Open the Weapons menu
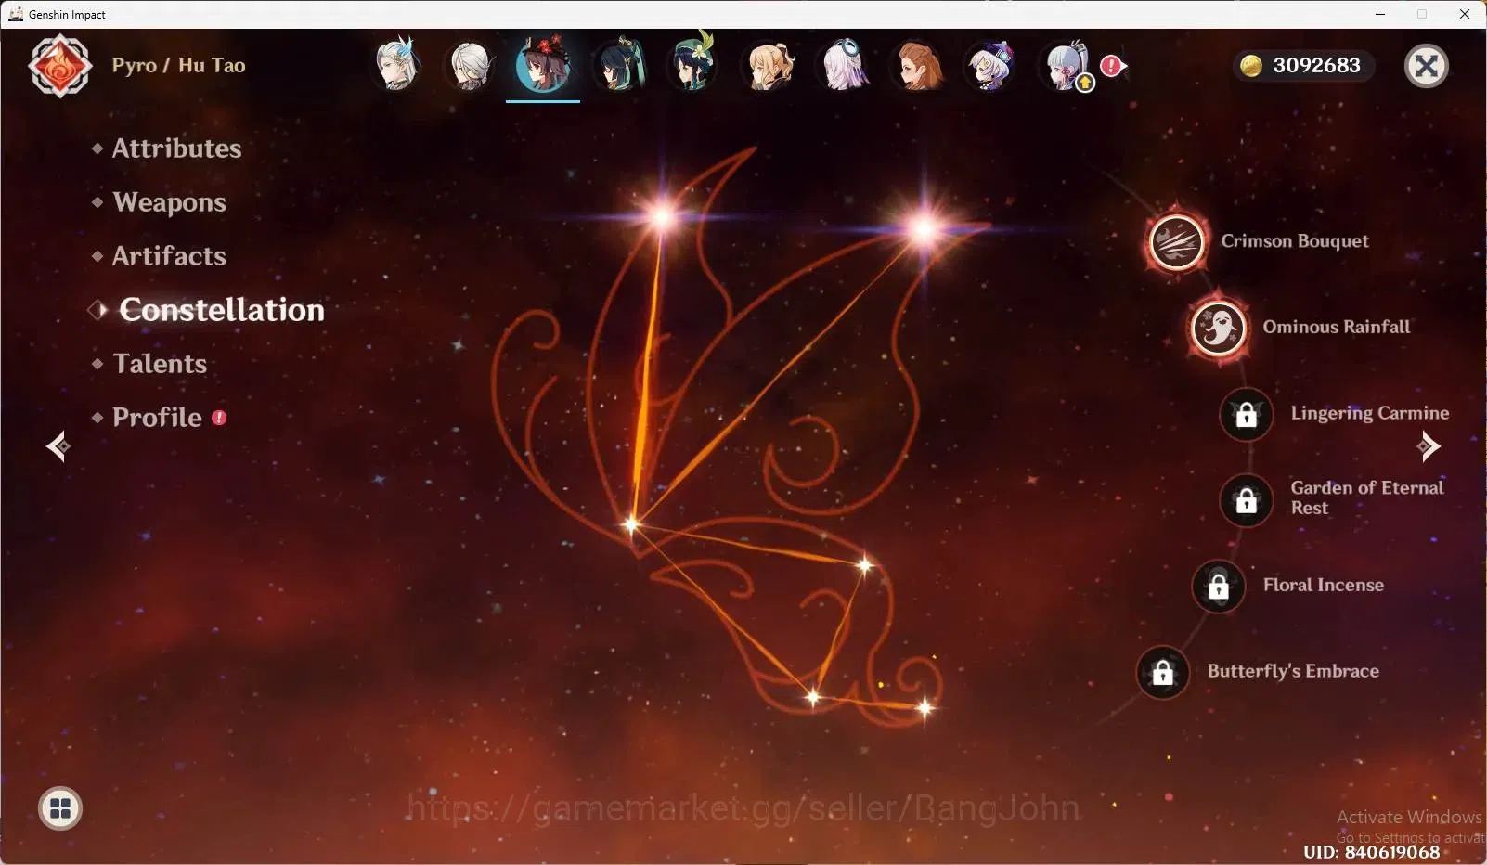 (x=169, y=202)
